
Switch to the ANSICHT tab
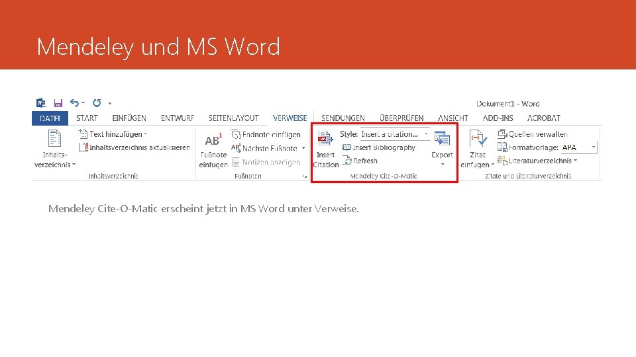coord(452,118)
